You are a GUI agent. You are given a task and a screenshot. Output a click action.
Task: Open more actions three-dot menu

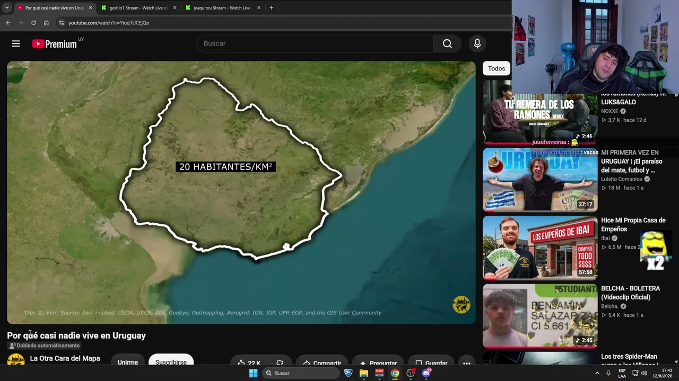467,363
